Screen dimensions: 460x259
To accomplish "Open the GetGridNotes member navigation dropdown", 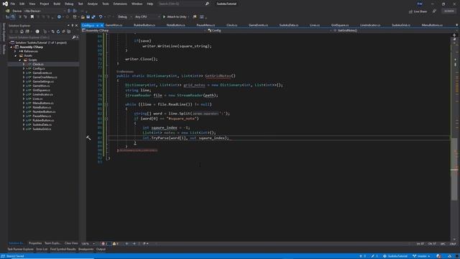I will [x=395, y=30].
